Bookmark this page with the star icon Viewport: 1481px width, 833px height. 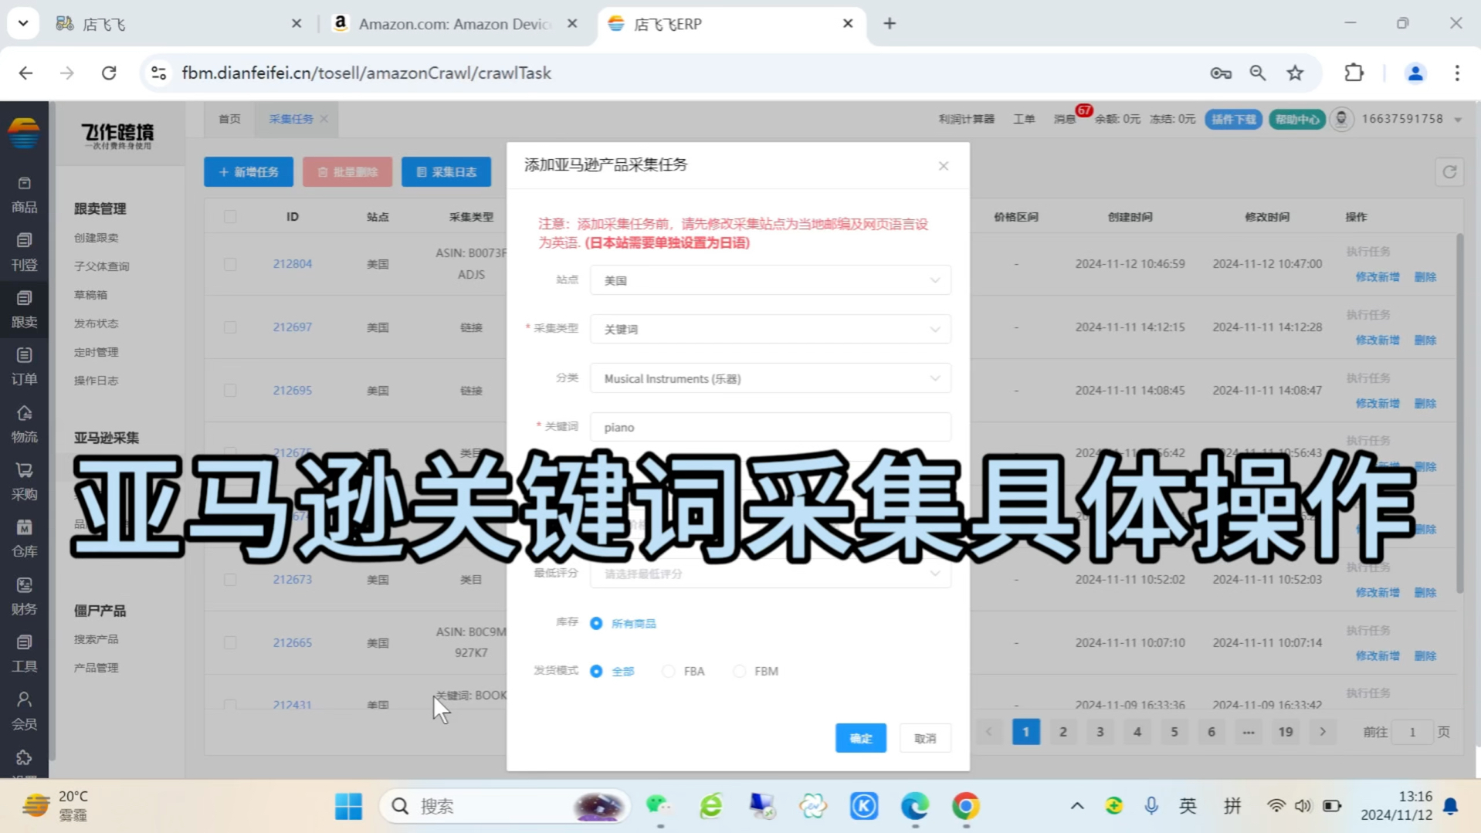(x=1295, y=73)
